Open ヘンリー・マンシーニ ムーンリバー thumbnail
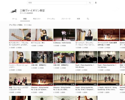This screenshot has width=125, height=100. [x=20, y=57]
